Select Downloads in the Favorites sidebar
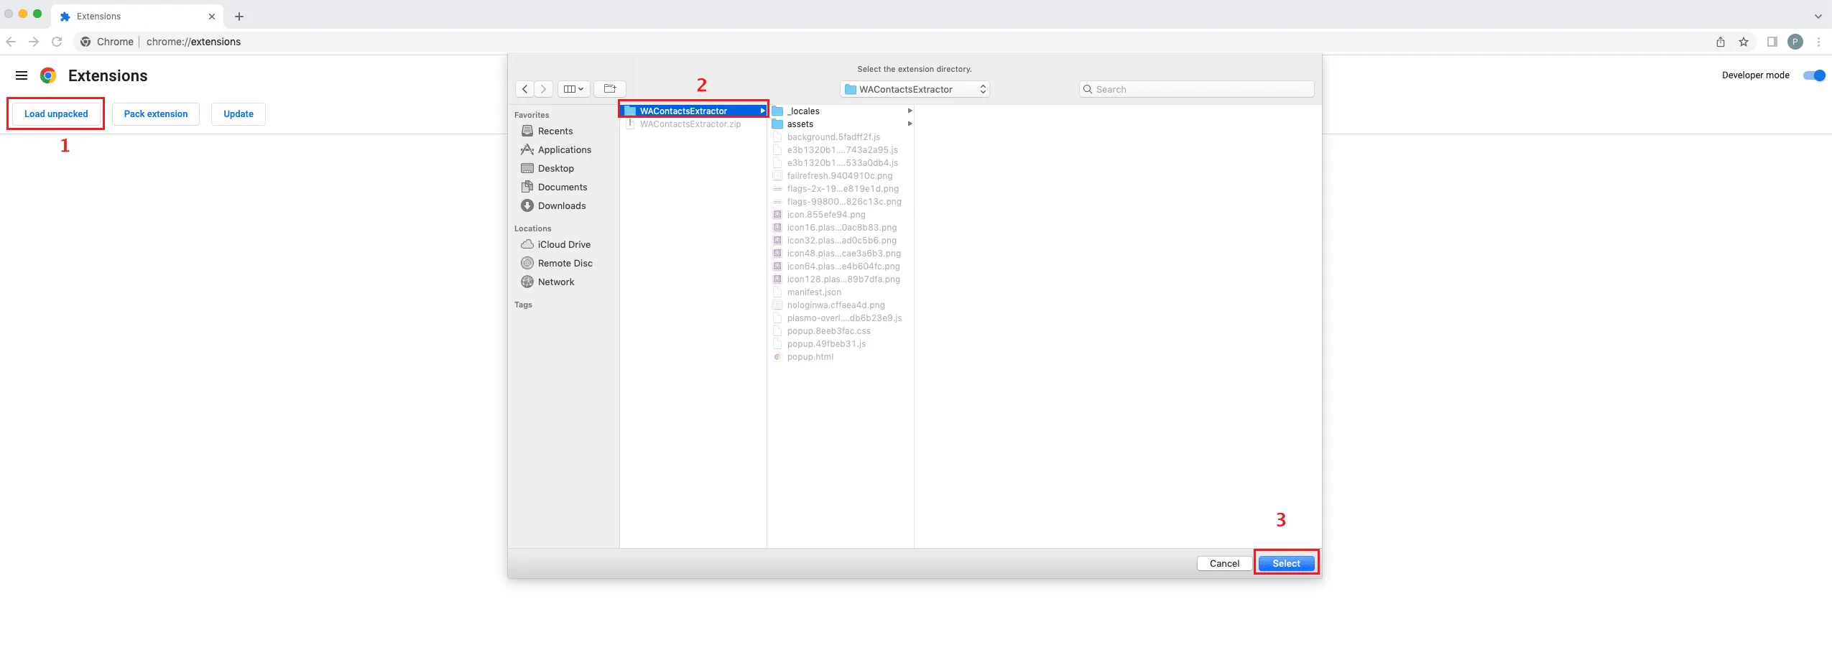This screenshot has height=668, width=1832. click(x=561, y=205)
